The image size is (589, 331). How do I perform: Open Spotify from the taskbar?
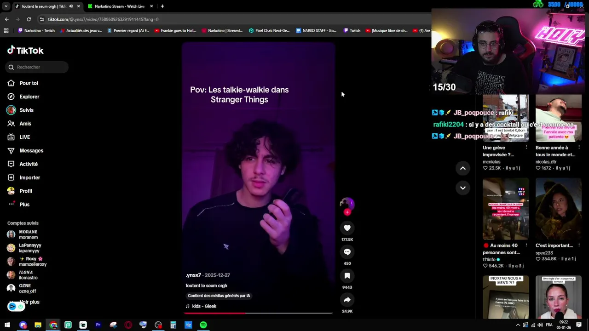203,325
